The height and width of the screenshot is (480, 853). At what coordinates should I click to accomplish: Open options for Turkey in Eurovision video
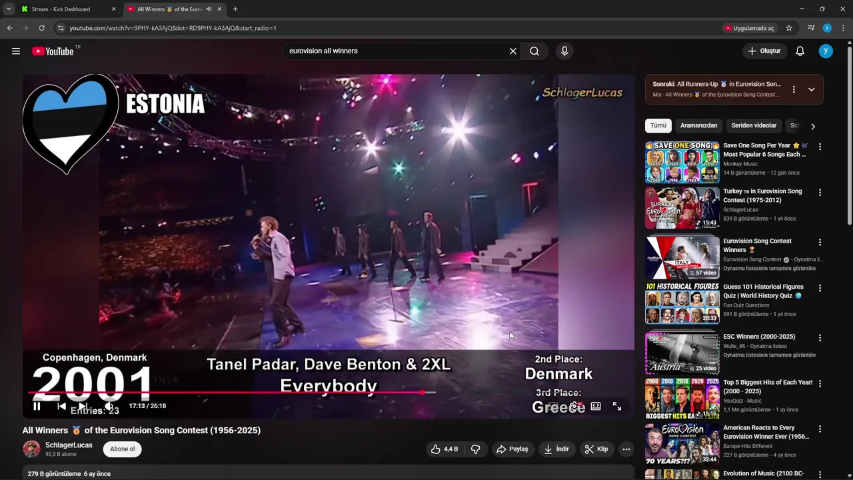tap(820, 193)
